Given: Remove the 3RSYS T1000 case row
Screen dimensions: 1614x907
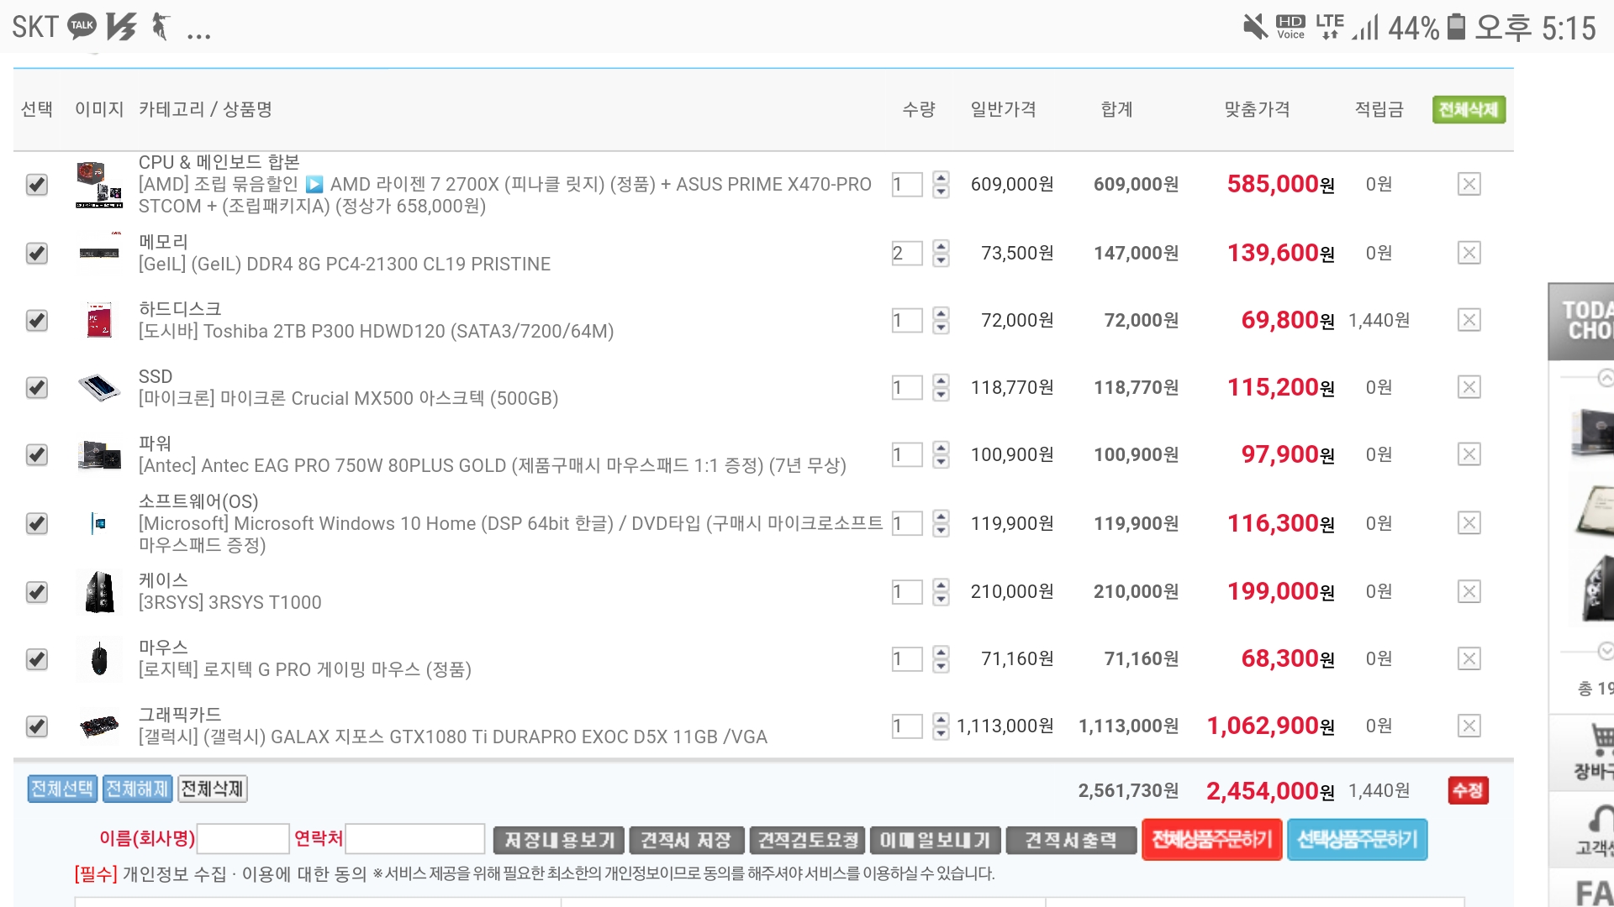Looking at the screenshot, I should click(x=1469, y=591).
